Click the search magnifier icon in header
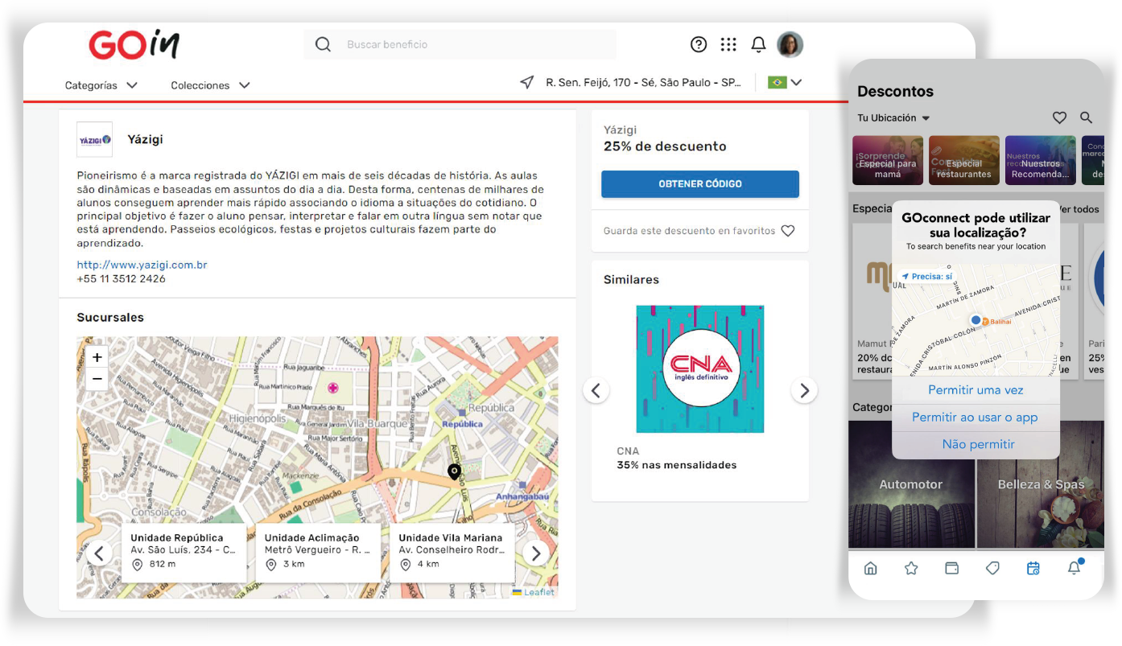The image size is (1122, 646). click(323, 45)
